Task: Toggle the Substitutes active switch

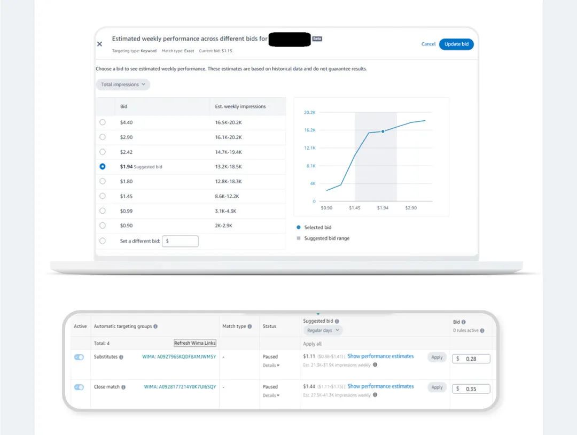Action: [x=79, y=357]
